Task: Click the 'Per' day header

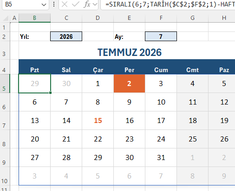Action: click(x=129, y=67)
